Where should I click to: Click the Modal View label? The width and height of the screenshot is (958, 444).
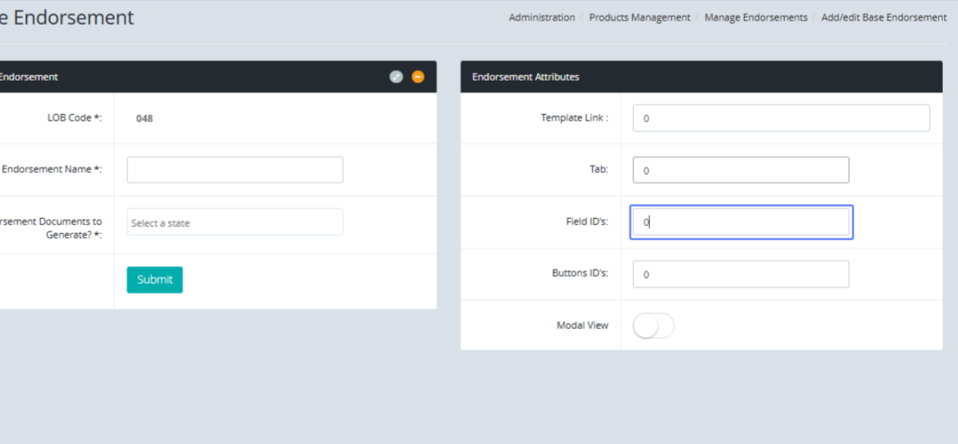tap(582, 326)
